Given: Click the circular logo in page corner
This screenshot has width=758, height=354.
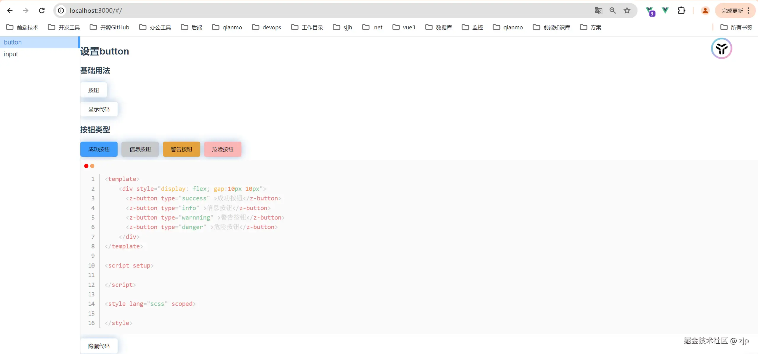Looking at the screenshot, I should pos(721,48).
